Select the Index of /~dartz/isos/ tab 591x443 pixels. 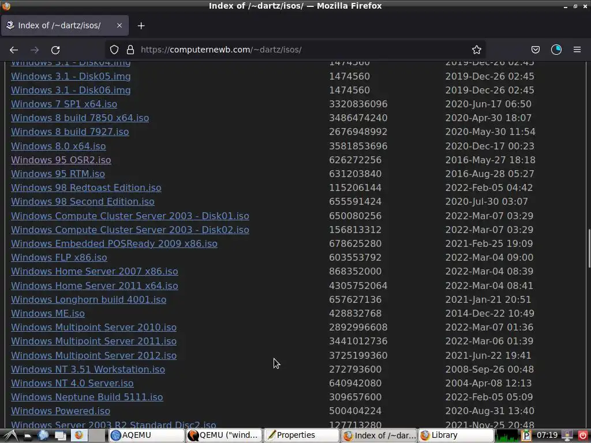click(x=65, y=25)
